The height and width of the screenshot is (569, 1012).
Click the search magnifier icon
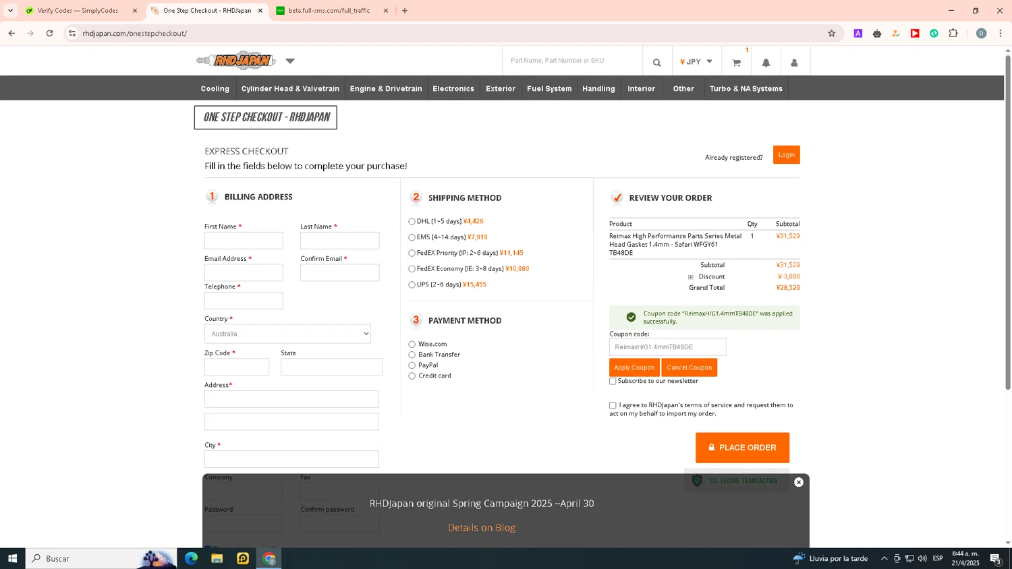657,62
